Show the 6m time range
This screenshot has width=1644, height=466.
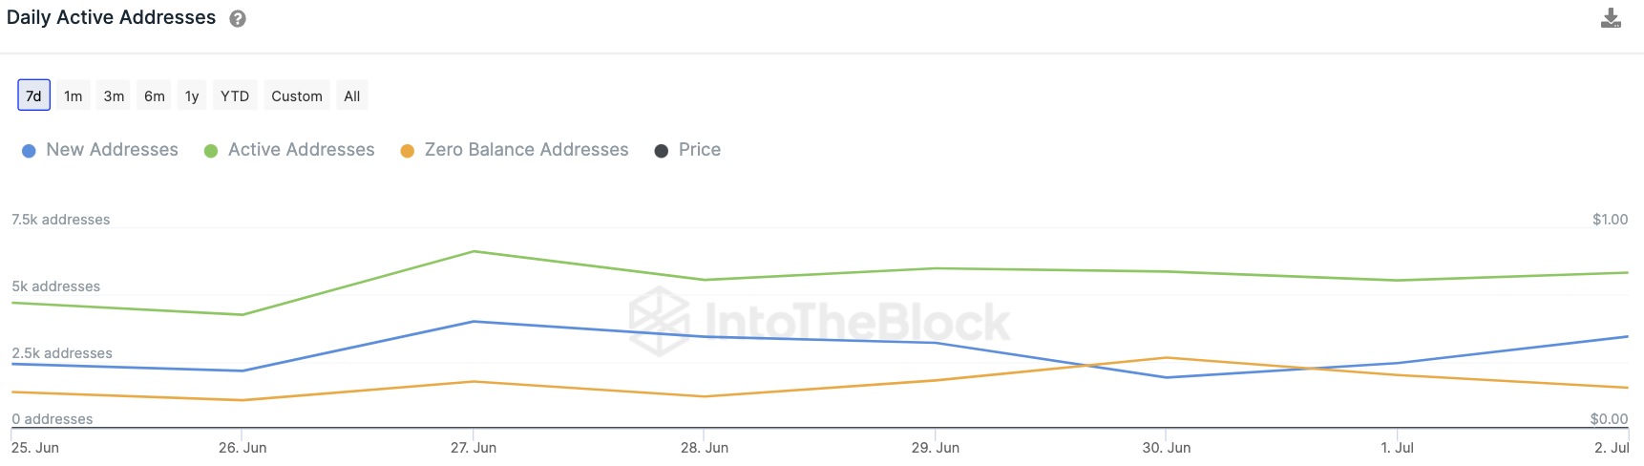click(x=155, y=95)
